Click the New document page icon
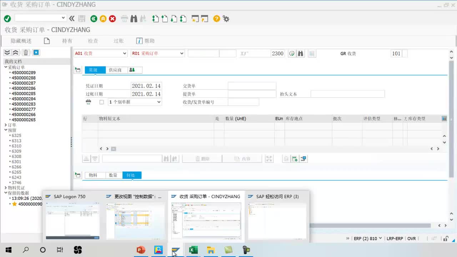Screen dimensions: 457x257 tap(46, 41)
